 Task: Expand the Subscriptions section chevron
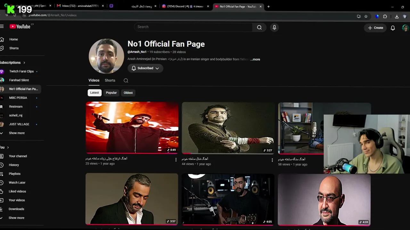click(24, 63)
